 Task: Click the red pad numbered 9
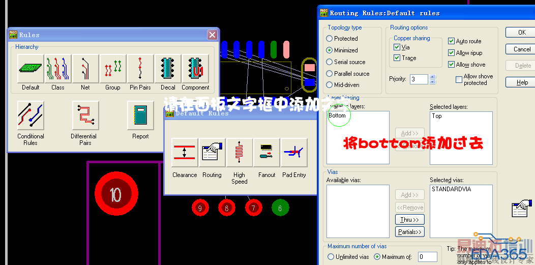coord(200,208)
